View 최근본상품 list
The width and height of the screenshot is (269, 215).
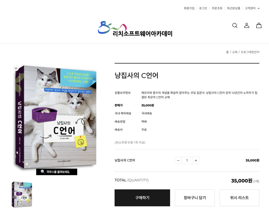(233, 8)
